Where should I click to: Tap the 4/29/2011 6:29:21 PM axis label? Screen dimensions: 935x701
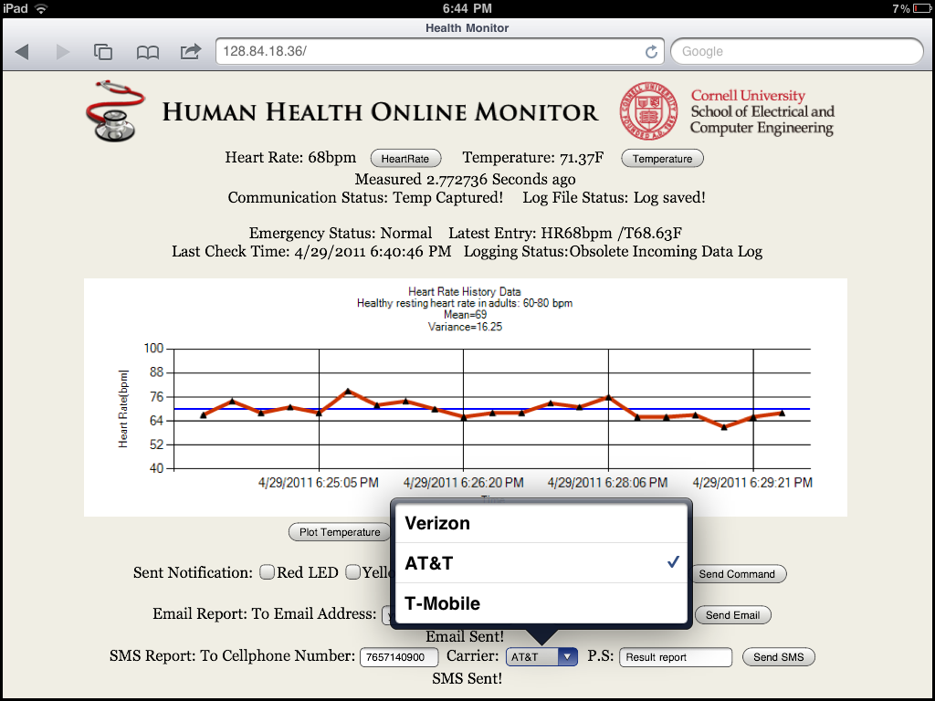752,482
